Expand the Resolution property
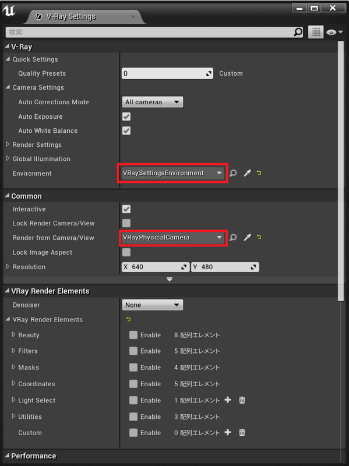The image size is (349, 466). pos(8,266)
